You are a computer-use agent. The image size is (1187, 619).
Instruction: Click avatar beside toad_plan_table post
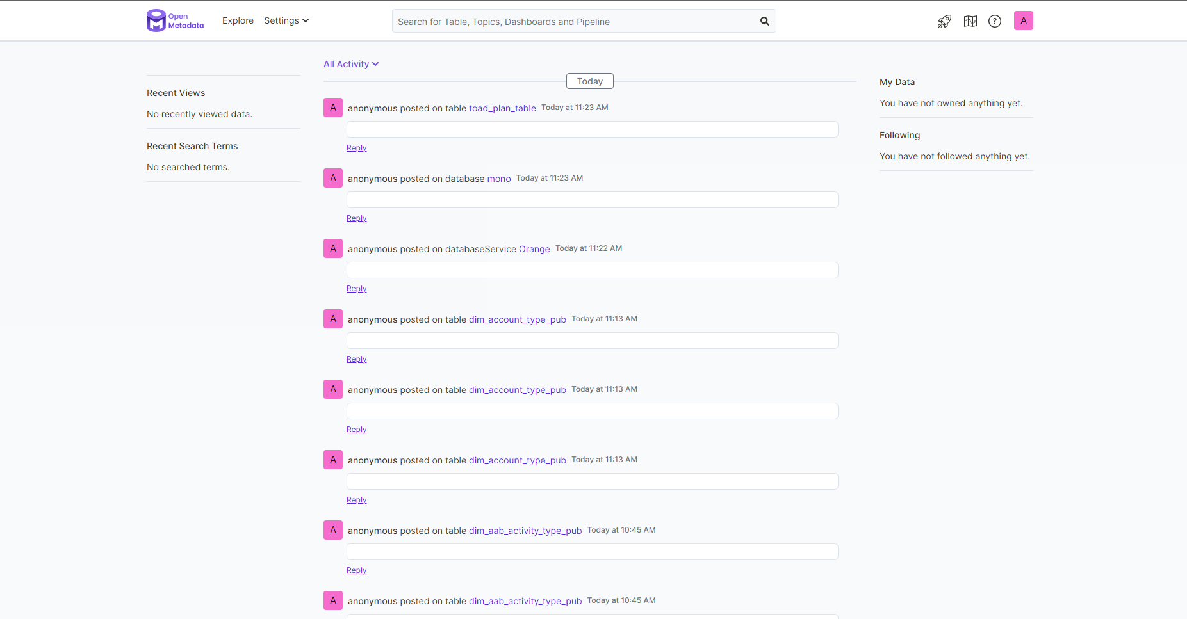click(x=333, y=108)
